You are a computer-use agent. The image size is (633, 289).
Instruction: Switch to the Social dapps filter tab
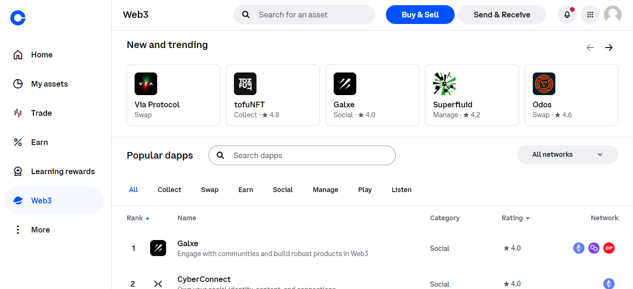pos(282,189)
